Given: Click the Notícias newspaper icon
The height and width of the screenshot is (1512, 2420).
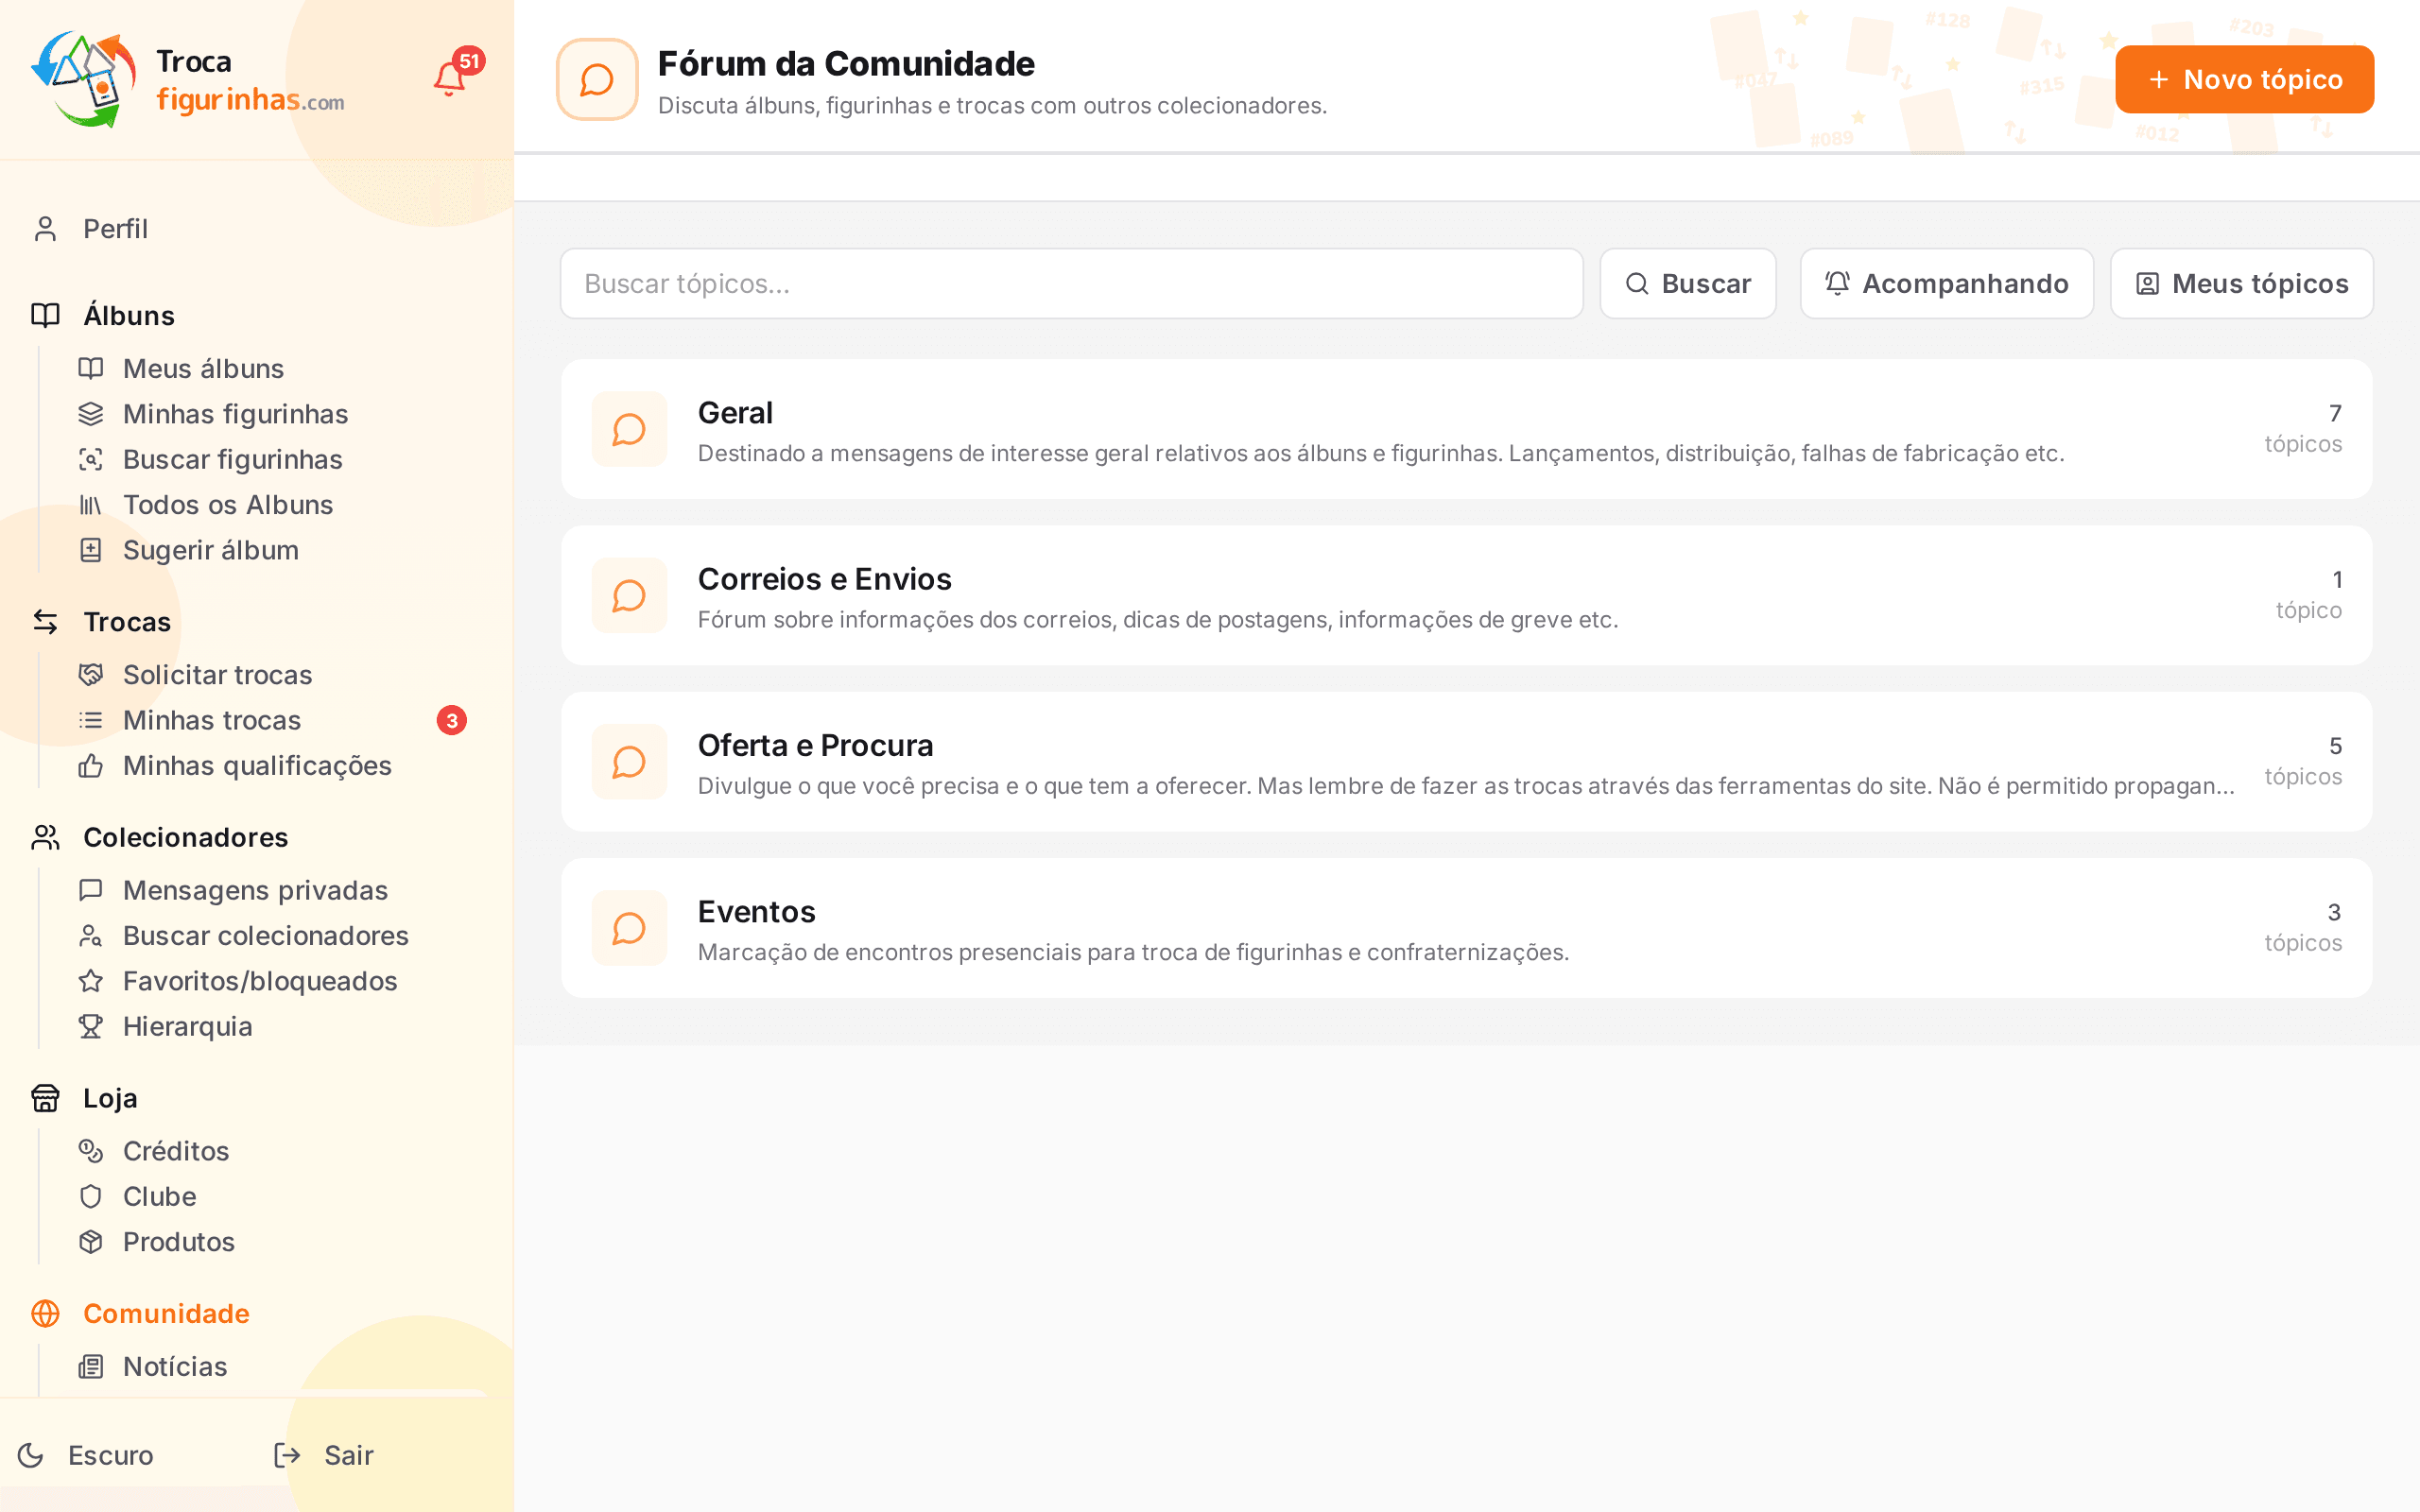Looking at the screenshot, I should (91, 1367).
